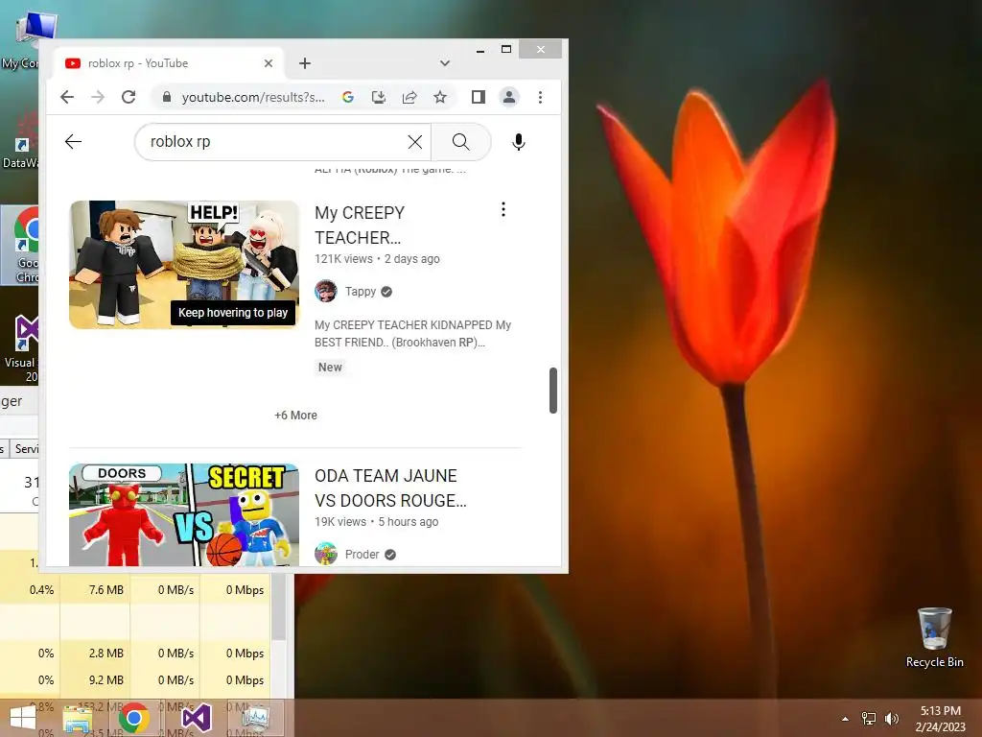
Task: Bookmark this page with star icon
Action: pyautogui.click(x=440, y=97)
